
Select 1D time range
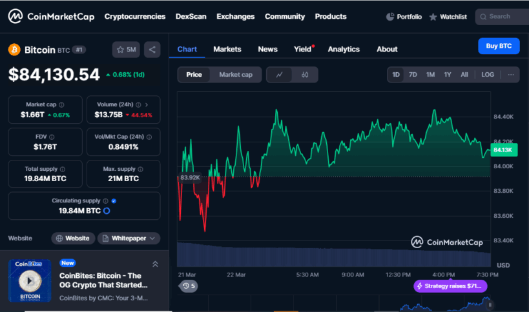tap(396, 75)
